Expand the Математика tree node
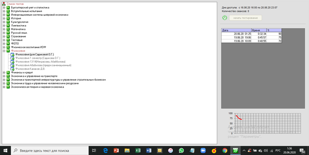Image resolution: width=309 pixels, height=155 pixels. 4,29
